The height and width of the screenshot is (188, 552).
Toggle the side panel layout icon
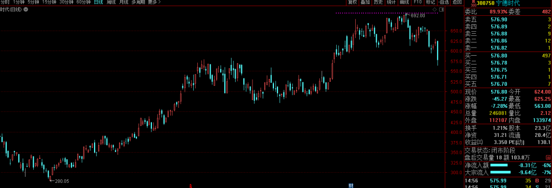point(441,10)
